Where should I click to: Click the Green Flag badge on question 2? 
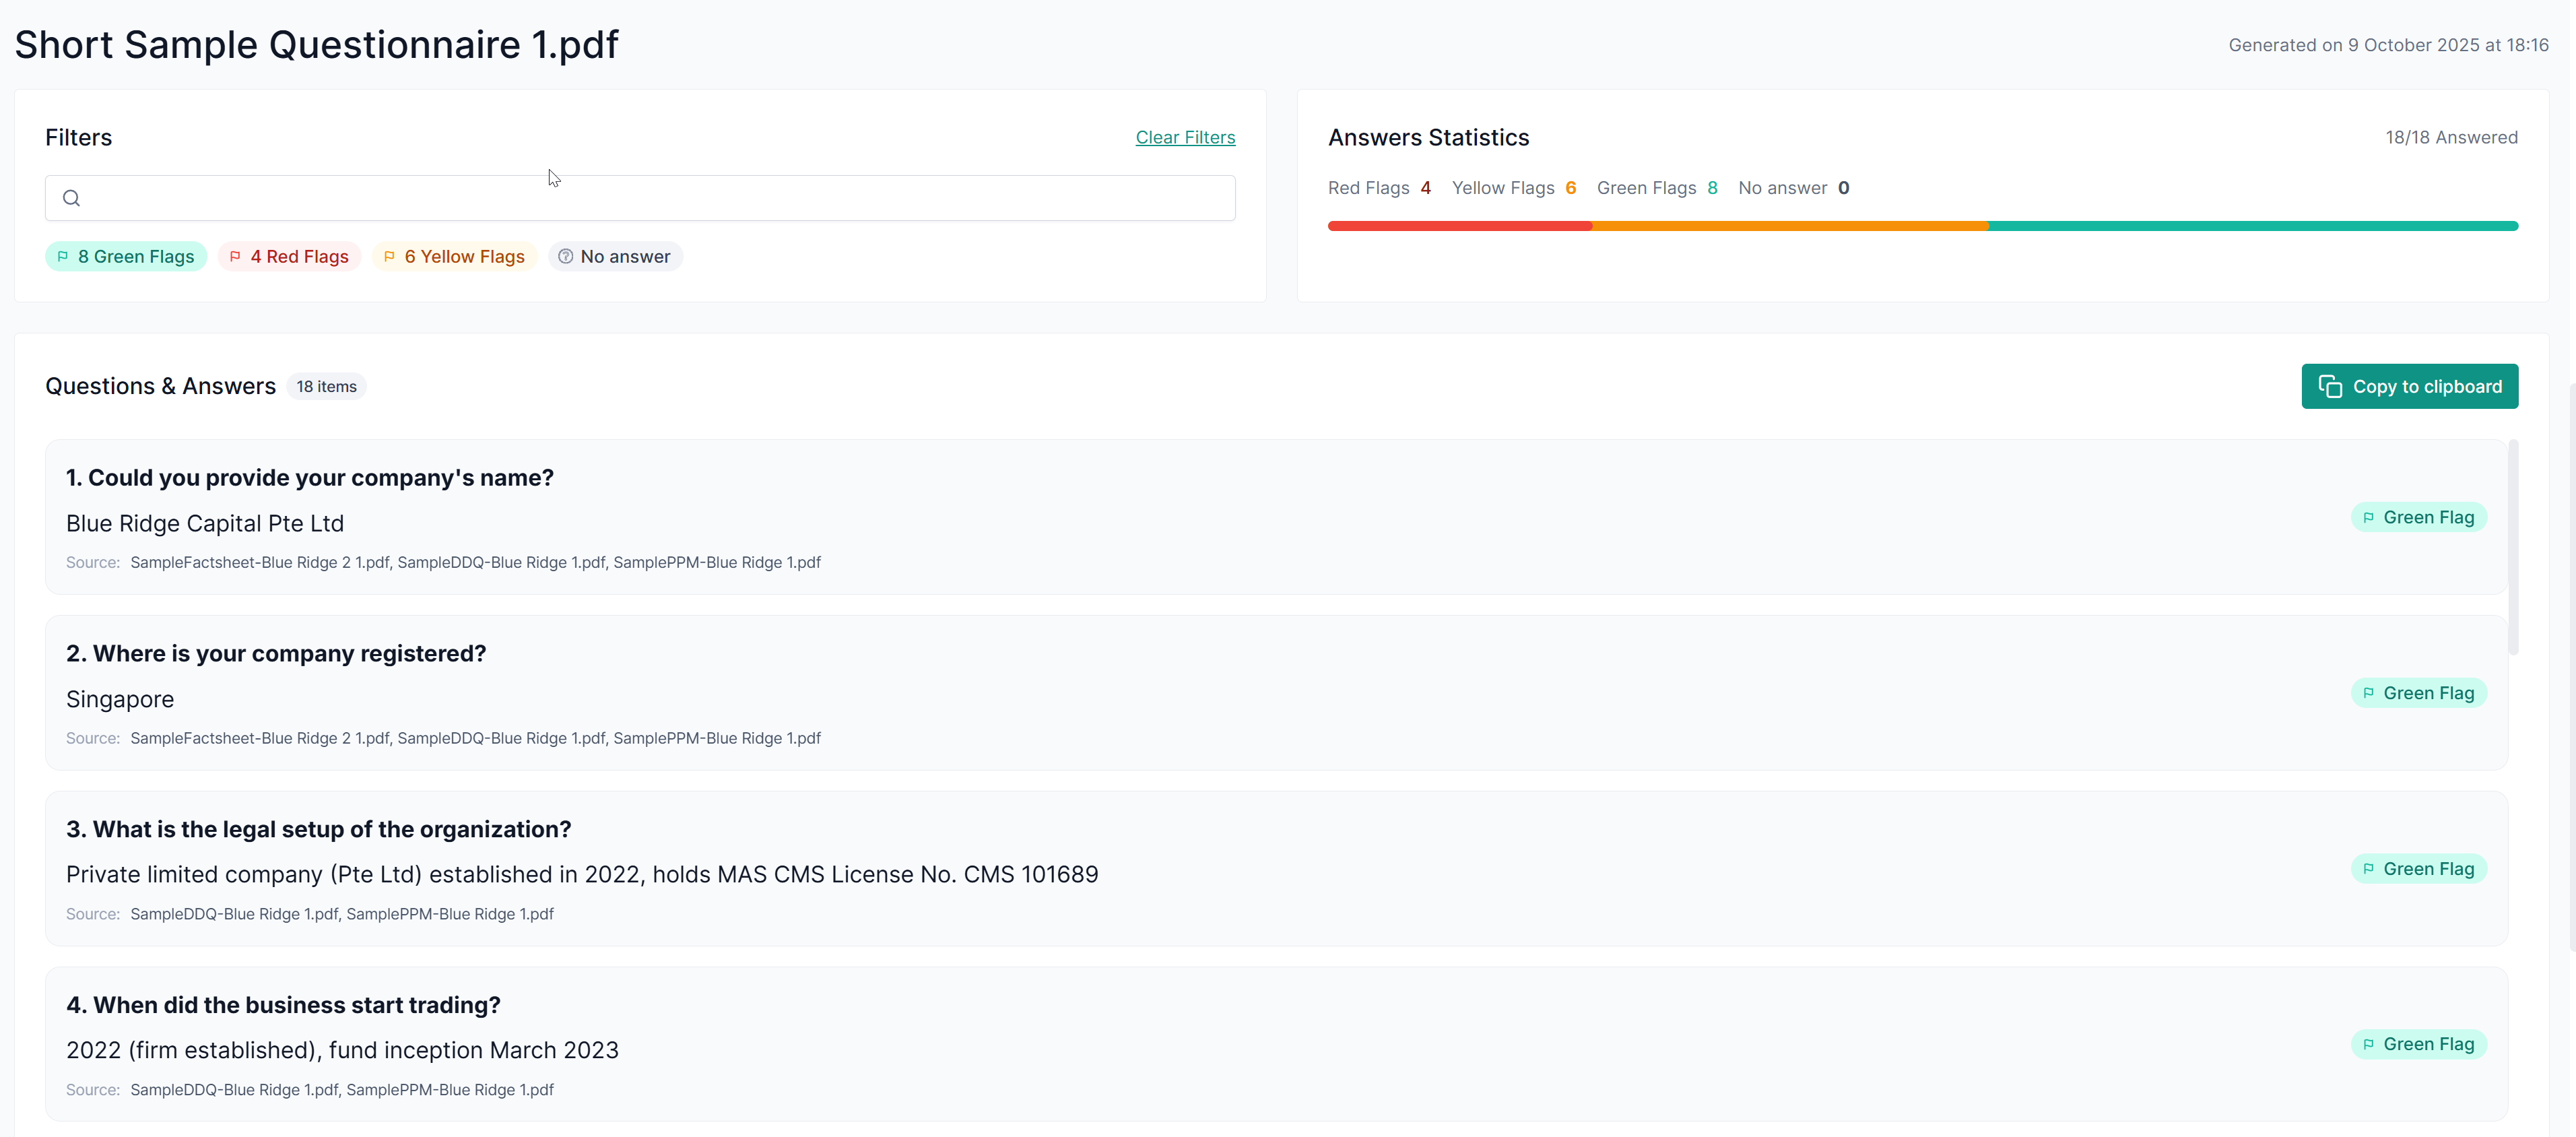point(2418,692)
